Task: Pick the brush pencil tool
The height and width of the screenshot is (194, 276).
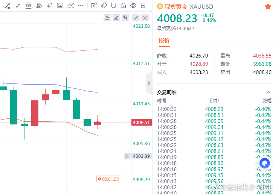Action: tap(50, 6)
